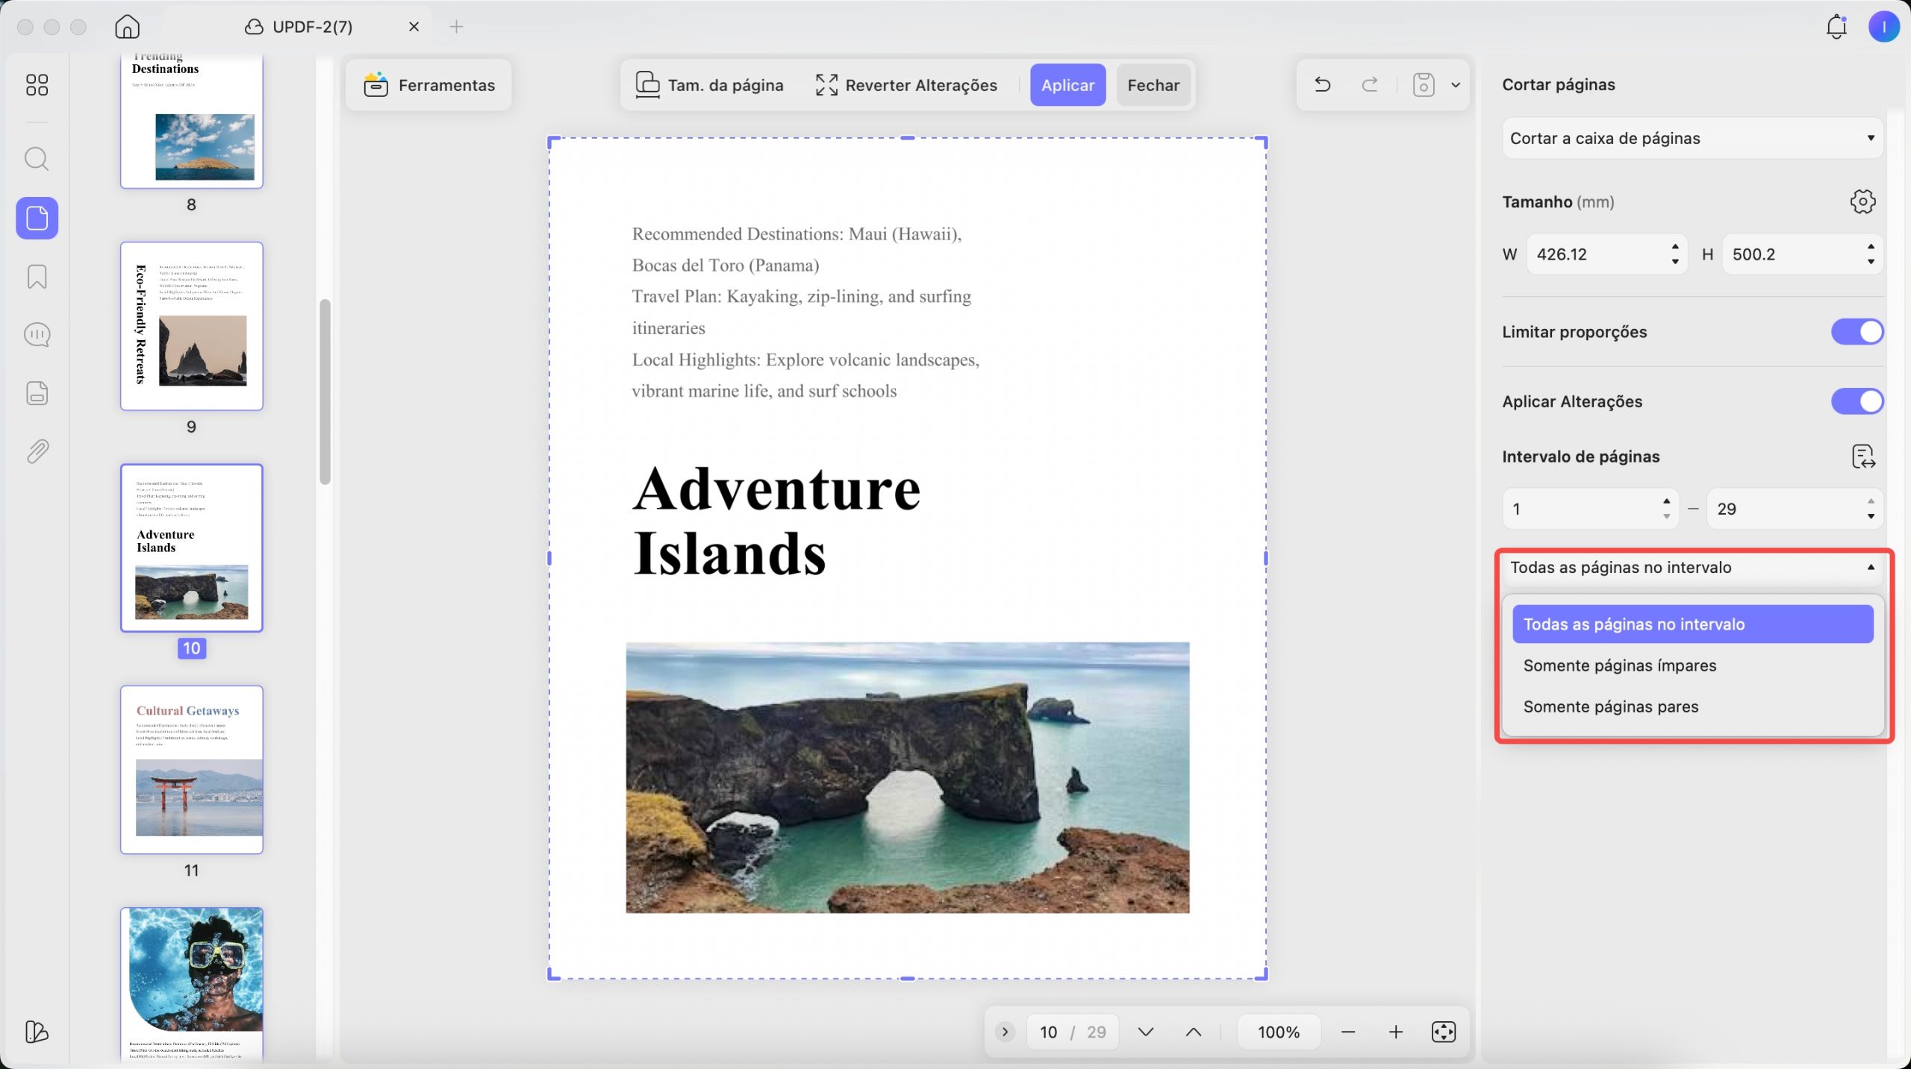Toggle Limitar proporções switch
The height and width of the screenshot is (1069, 1911).
coord(1857,332)
